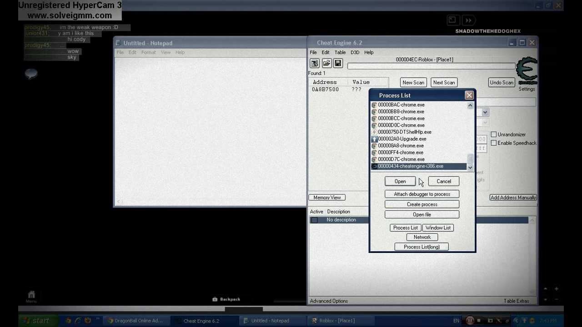The height and width of the screenshot is (327, 582).
Task: Click the Create process button
Action: (422, 204)
